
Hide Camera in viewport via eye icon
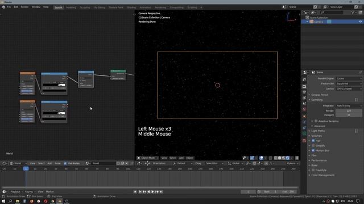[x=360, y=22]
